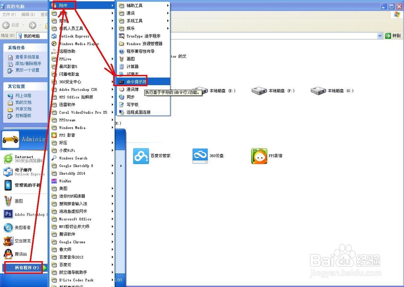Launch Adobe Photoshop from Start menu

25,214
